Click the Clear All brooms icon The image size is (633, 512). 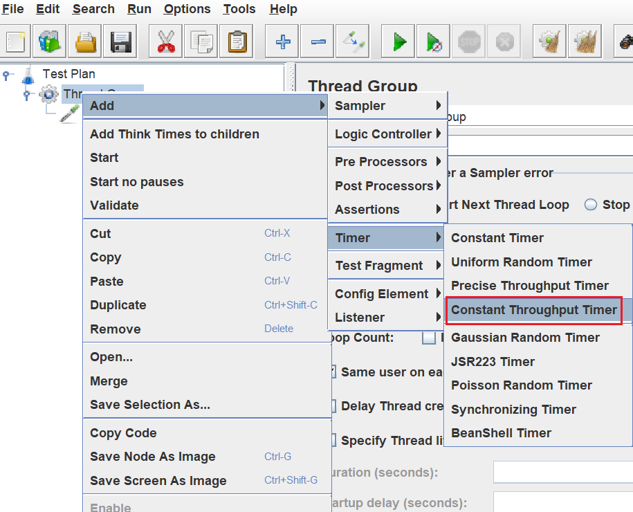tap(585, 42)
